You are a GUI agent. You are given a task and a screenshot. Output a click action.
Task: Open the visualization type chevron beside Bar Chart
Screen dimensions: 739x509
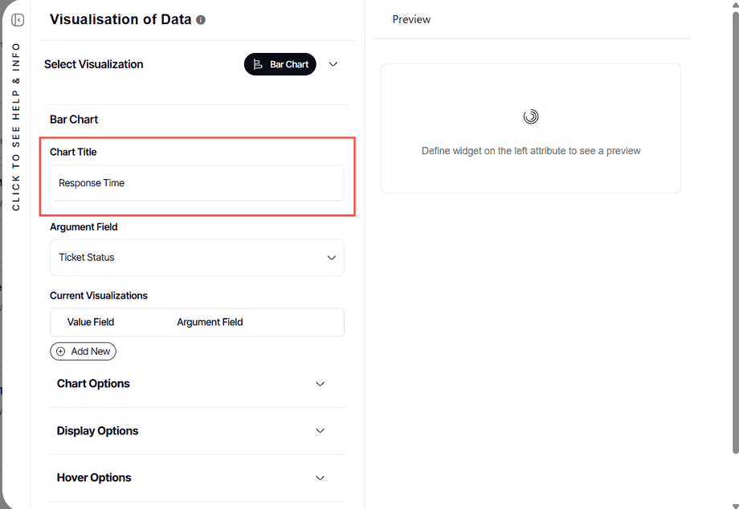click(x=334, y=64)
